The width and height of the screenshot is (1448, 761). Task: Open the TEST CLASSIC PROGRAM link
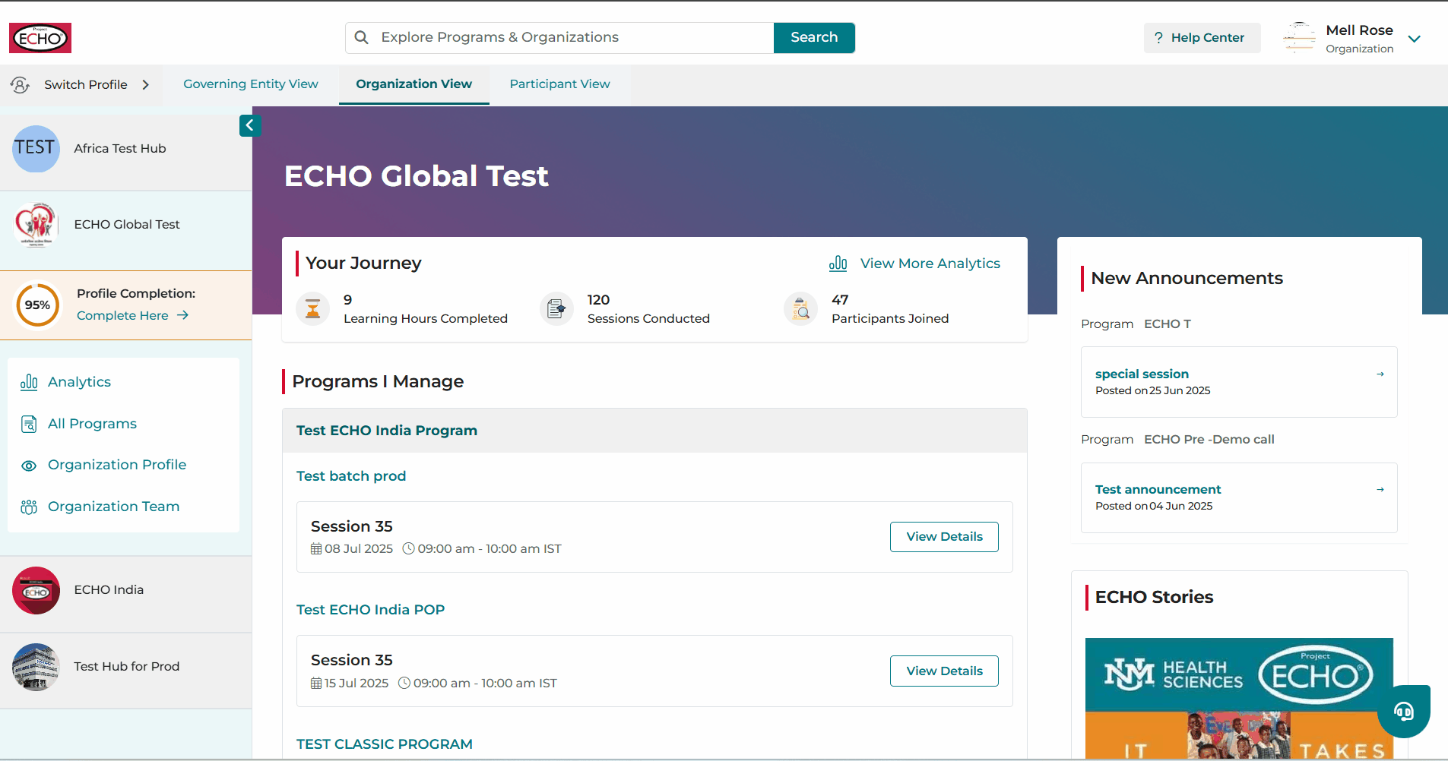(x=385, y=744)
